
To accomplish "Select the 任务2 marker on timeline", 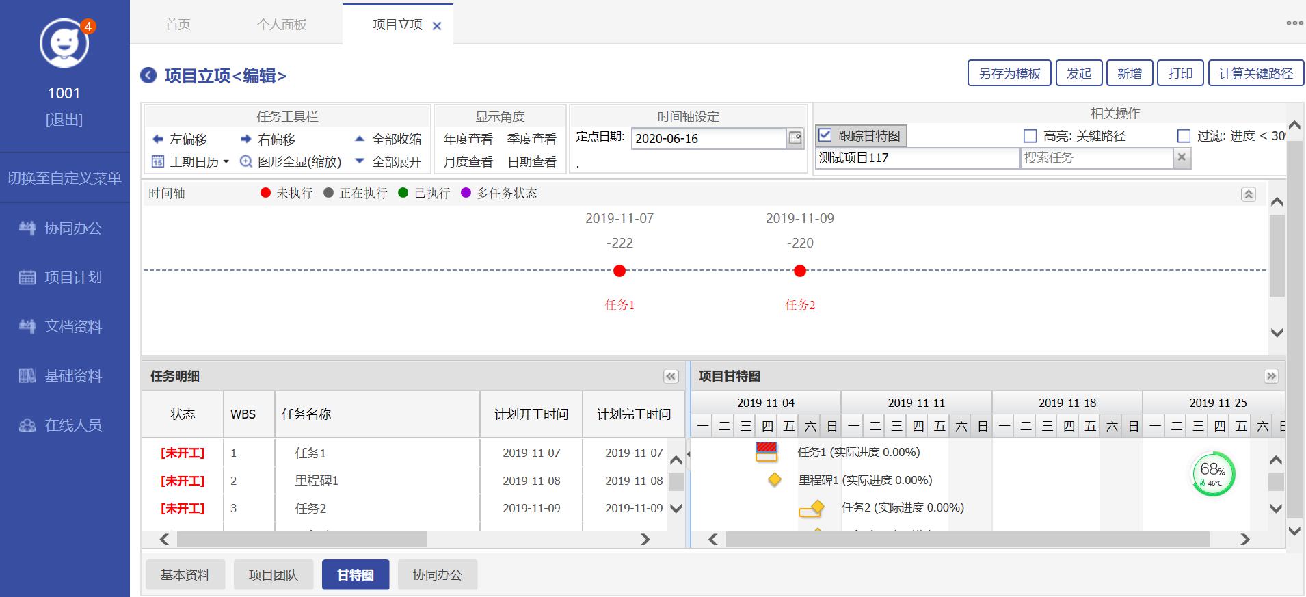I will coord(799,271).
